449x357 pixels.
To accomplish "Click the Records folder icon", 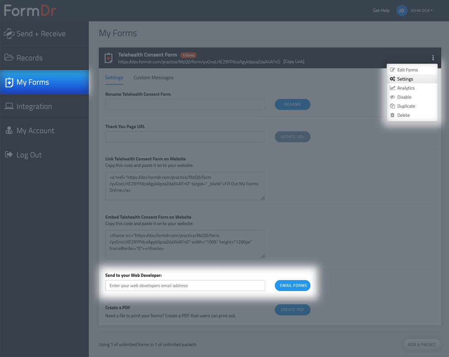I will 9,58.
